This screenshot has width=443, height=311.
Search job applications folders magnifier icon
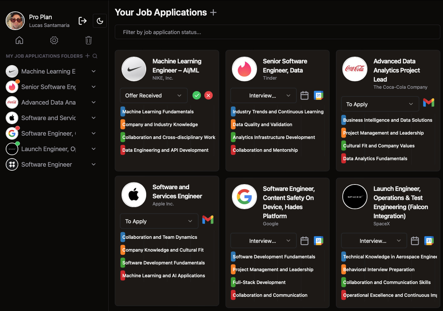[x=95, y=56]
